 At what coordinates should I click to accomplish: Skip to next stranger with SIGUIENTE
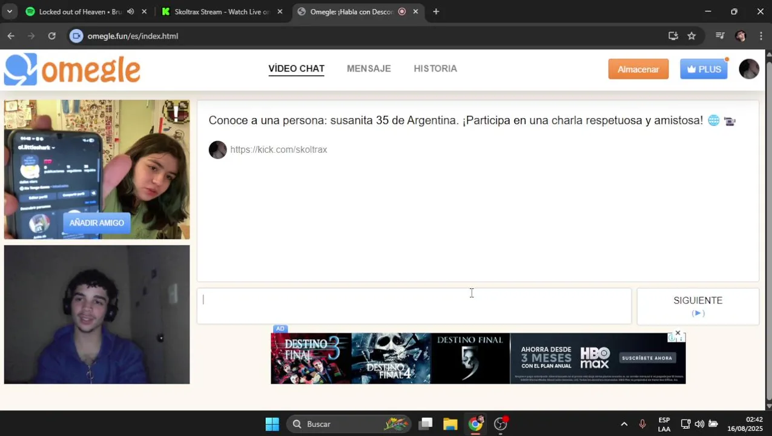(x=698, y=306)
